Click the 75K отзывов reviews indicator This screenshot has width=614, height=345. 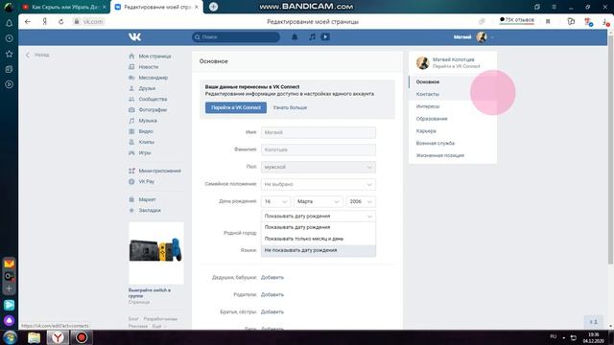pyautogui.click(x=517, y=20)
